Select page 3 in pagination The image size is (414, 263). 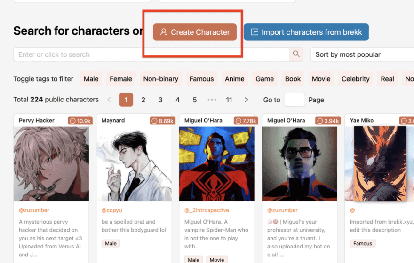click(x=160, y=100)
